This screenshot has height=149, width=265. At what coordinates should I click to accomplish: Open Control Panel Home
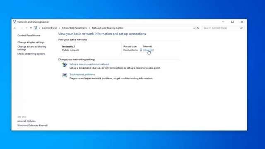pyautogui.click(x=29, y=36)
